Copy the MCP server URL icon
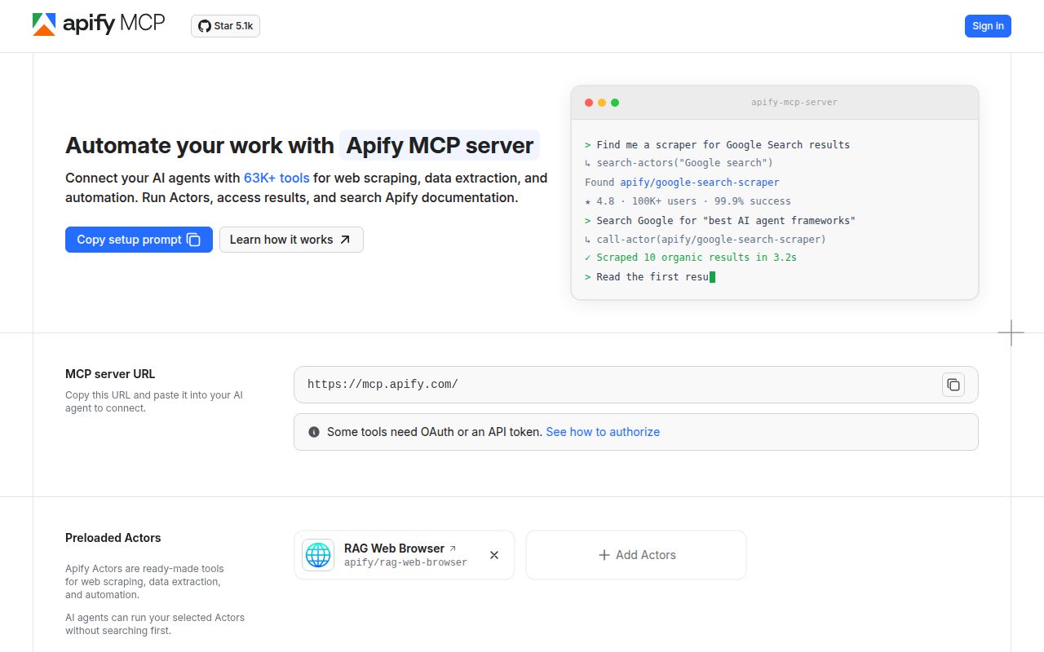This screenshot has width=1044, height=652. [x=953, y=385]
